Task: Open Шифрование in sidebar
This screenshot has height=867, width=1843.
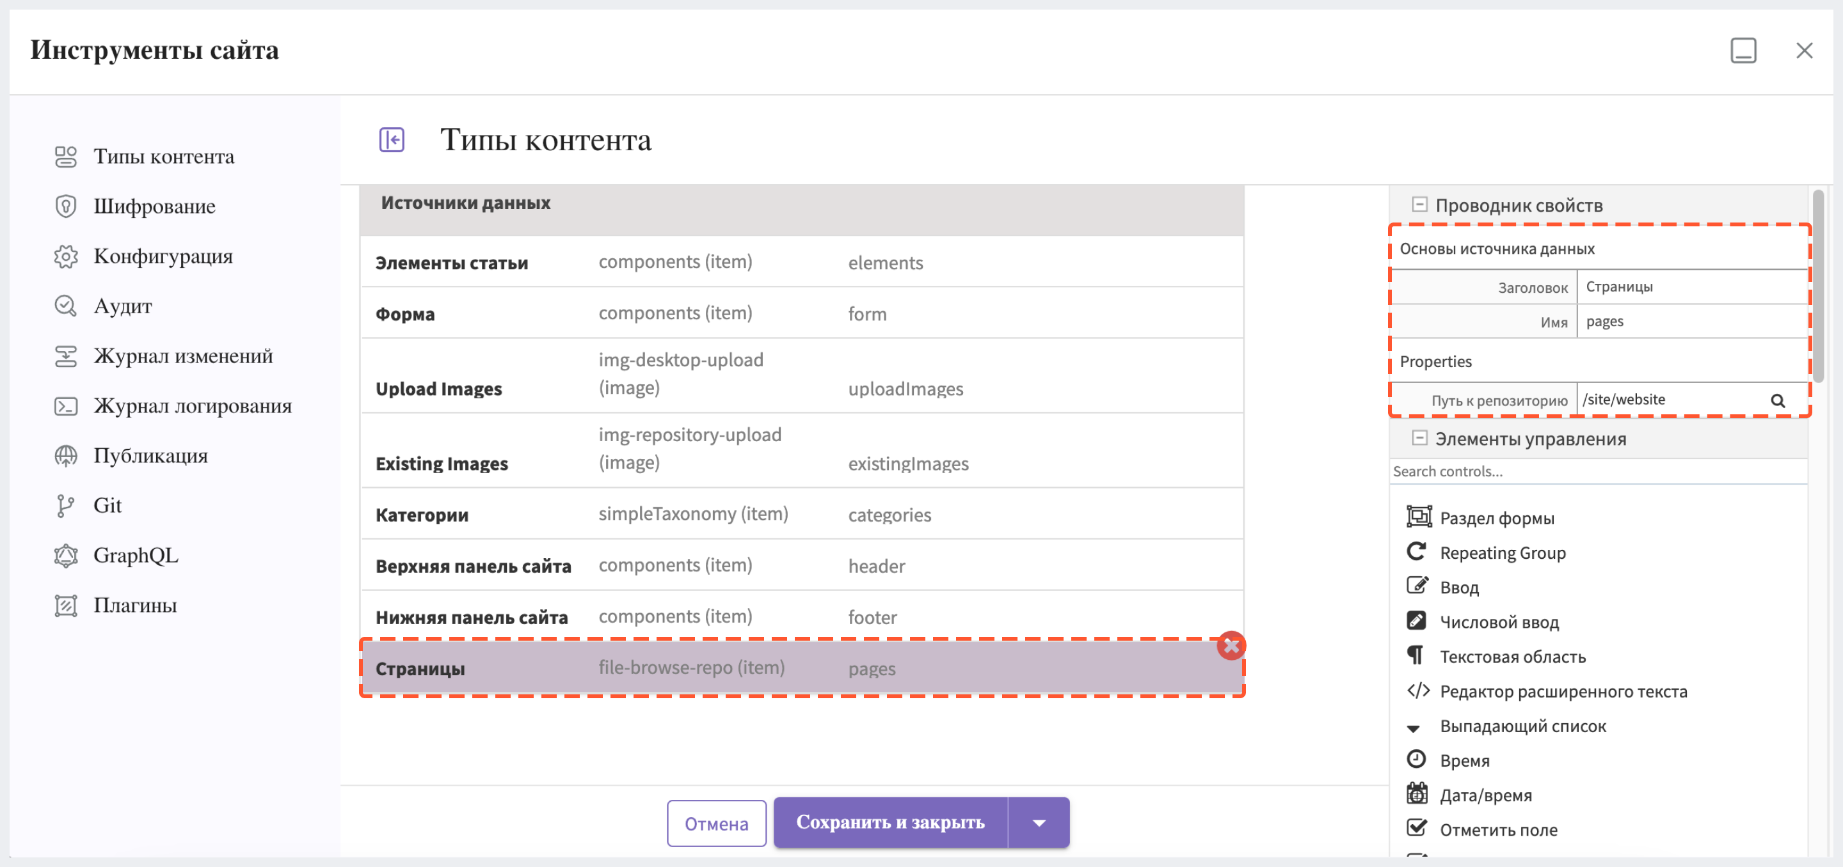Action: (154, 207)
